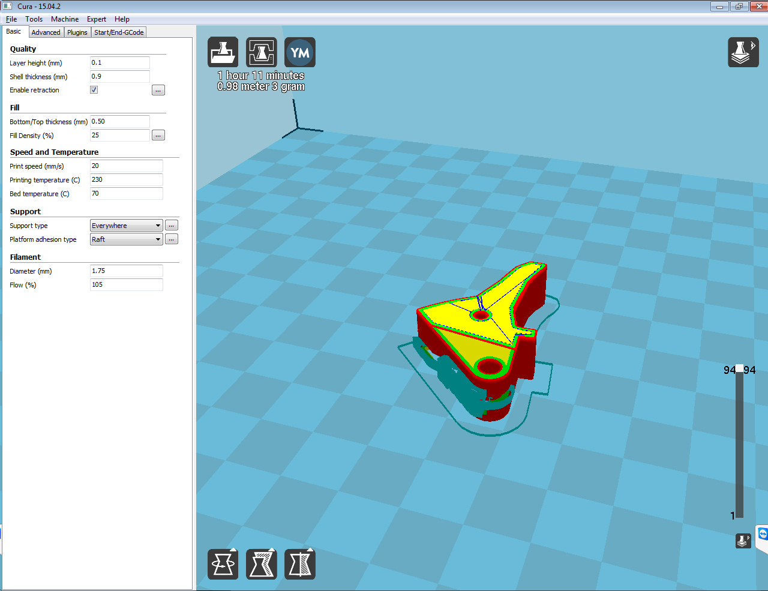Select the Scale model tool
This screenshot has width=768, height=591.
click(x=262, y=564)
